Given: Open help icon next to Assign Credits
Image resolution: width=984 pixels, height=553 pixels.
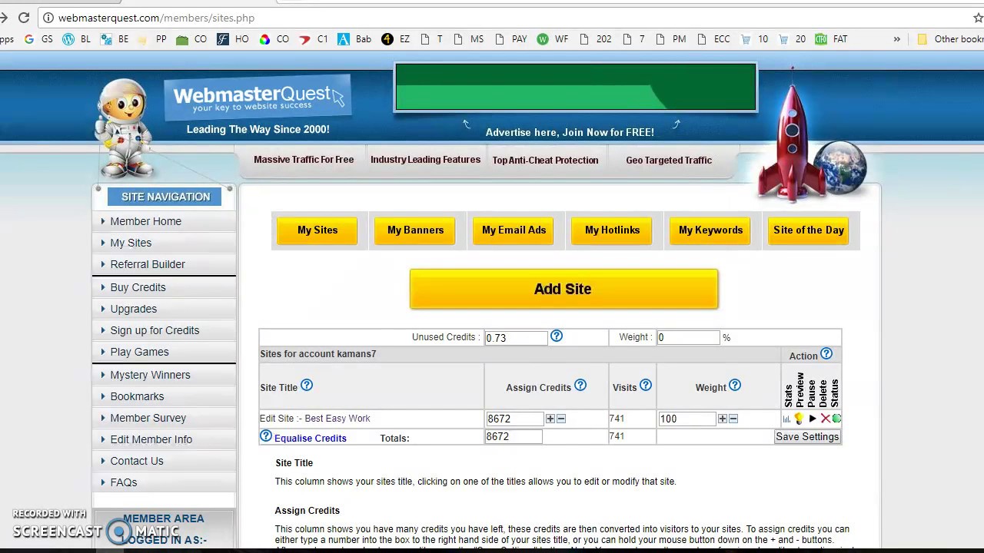Looking at the screenshot, I should 580,386.
